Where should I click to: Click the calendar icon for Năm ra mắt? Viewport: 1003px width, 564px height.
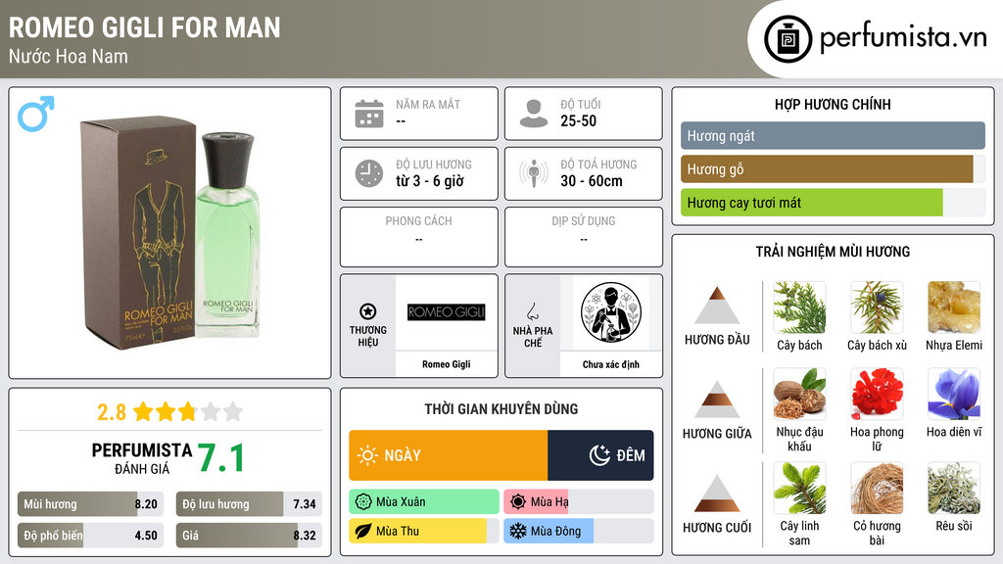pyautogui.click(x=369, y=114)
